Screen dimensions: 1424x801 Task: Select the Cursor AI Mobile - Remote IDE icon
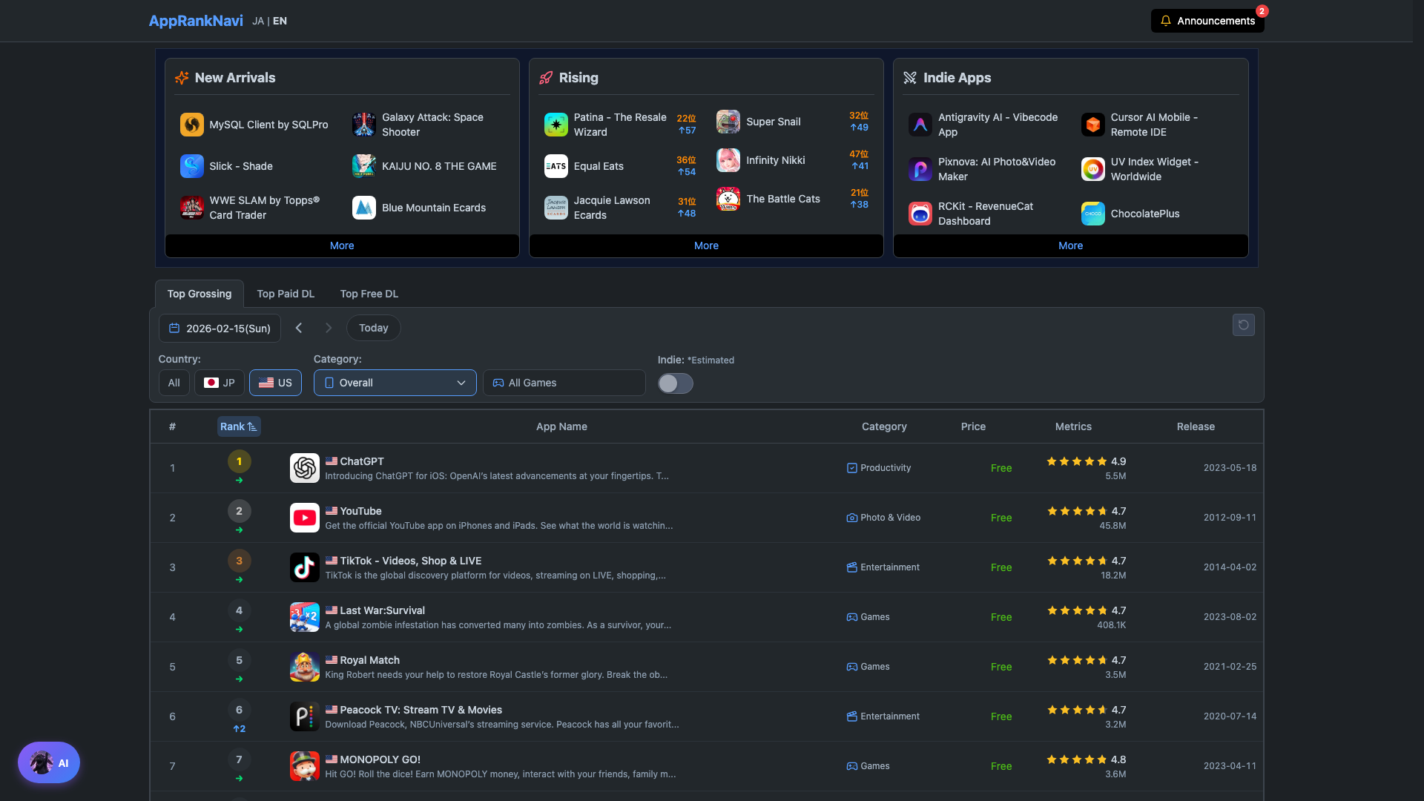pyautogui.click(x=1092, y=125)
